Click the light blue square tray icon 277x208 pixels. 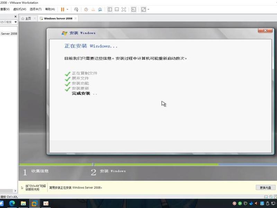(x=262, y=203)
